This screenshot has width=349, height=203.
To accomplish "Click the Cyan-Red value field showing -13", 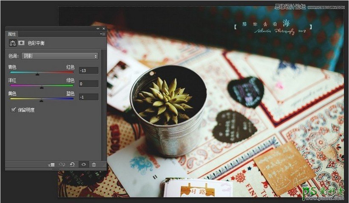I will pyautogui.click(x=88, y=70).
